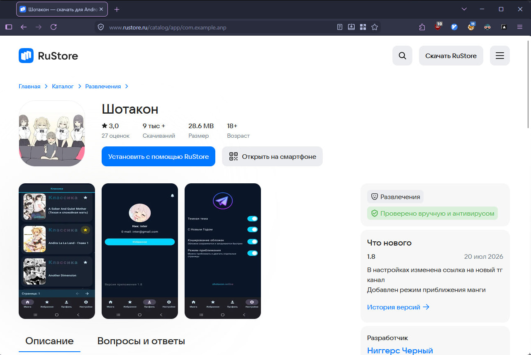Bookmark this page with the star icon
Image resolution: width=531 pixels, height=355 pixels.
pyautogui.click(x=375, y=27)
